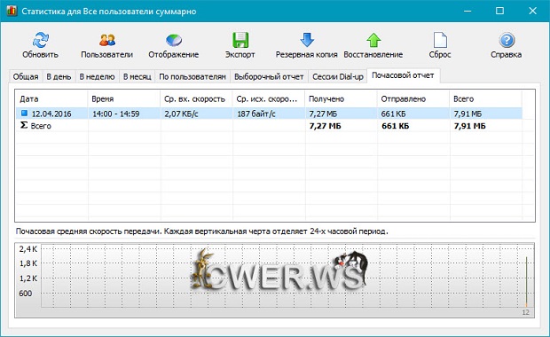The image size is (550, 337).
Task: Click the Обновить refresh icon
Action: pos(40,40)
